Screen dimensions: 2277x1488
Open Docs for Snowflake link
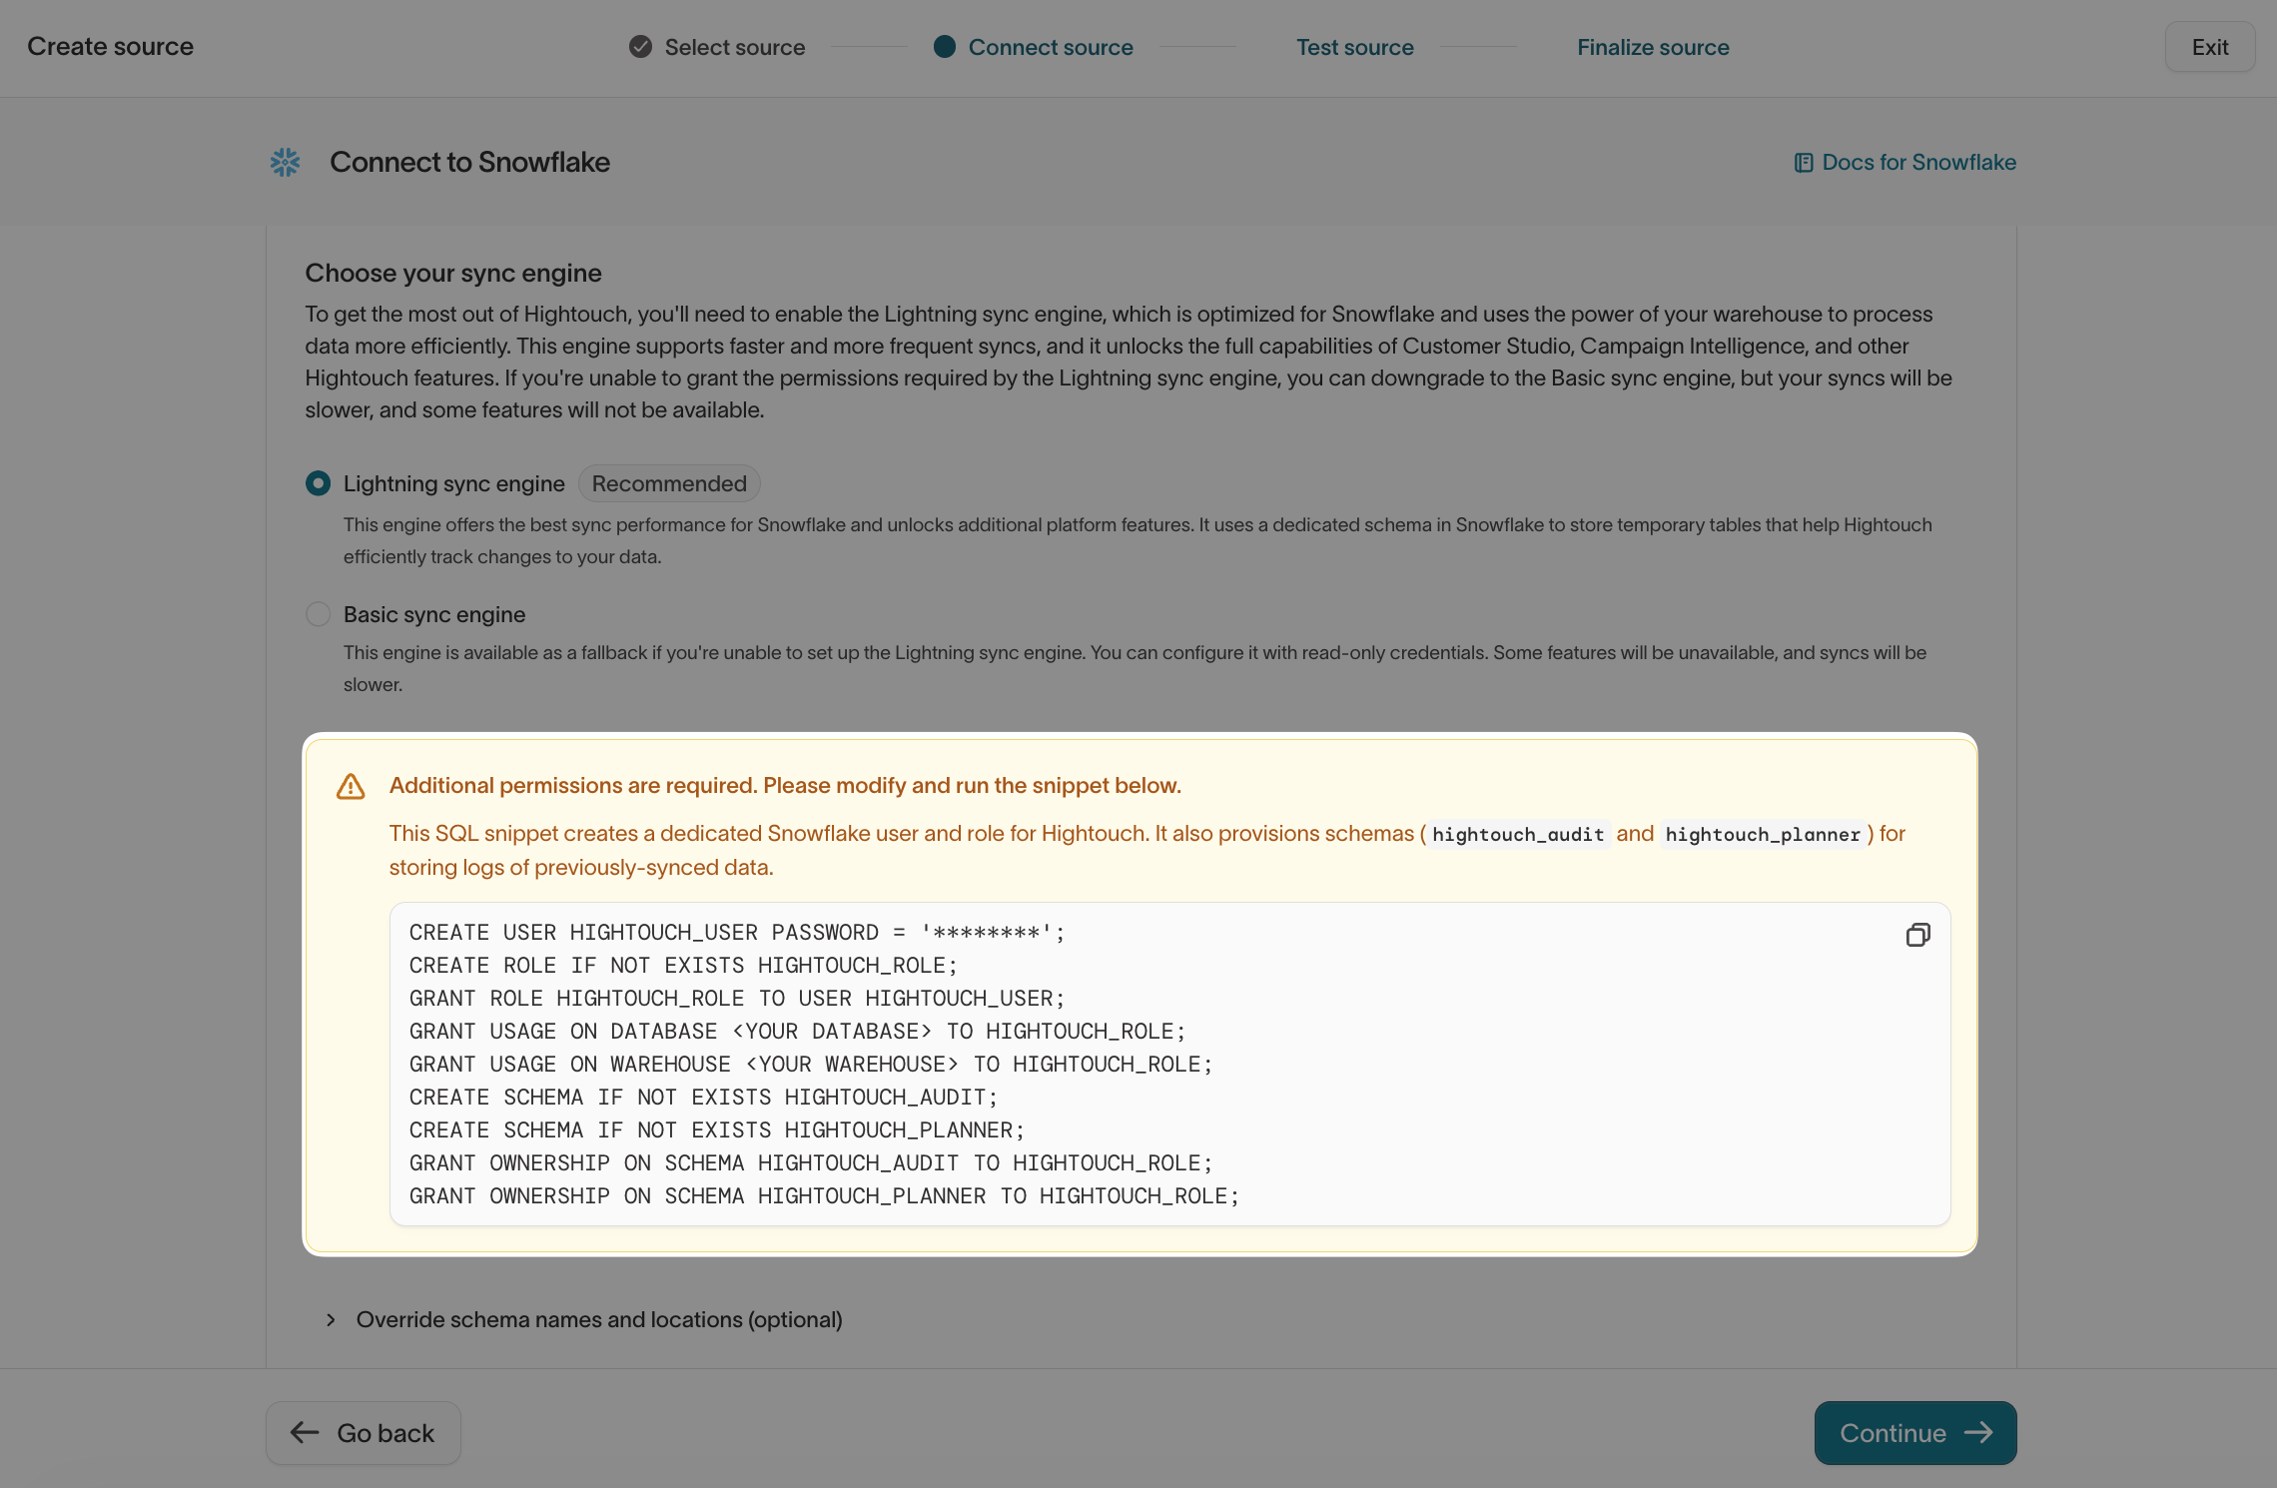click(x=1905, y=162)
